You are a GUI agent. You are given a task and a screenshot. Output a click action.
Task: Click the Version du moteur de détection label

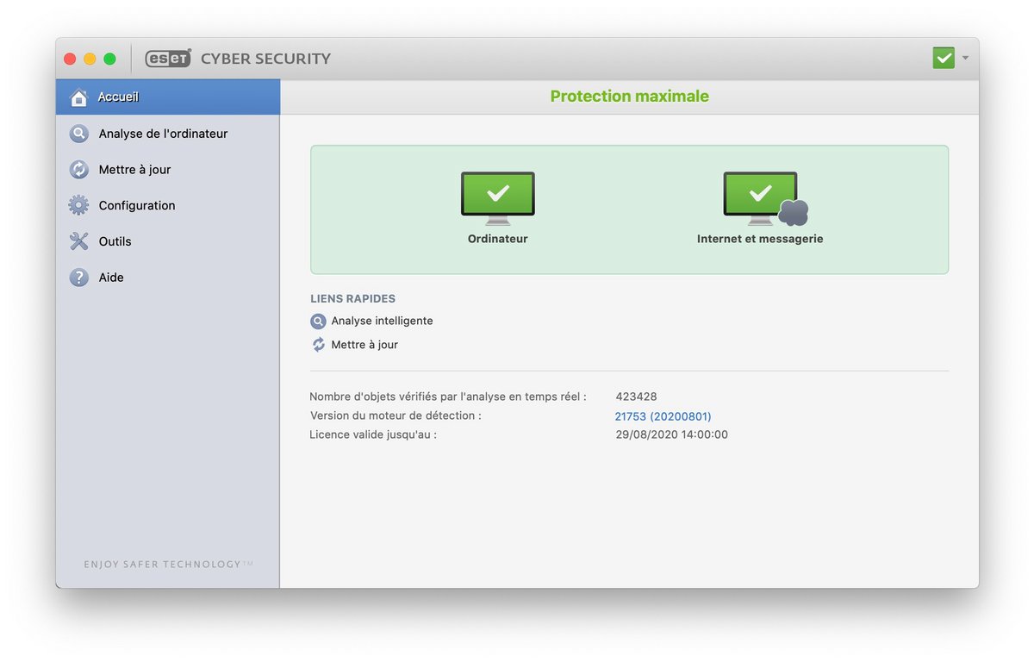396,415
